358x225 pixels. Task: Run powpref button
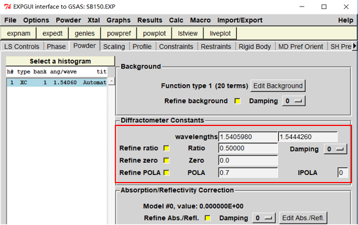[119, 33]
